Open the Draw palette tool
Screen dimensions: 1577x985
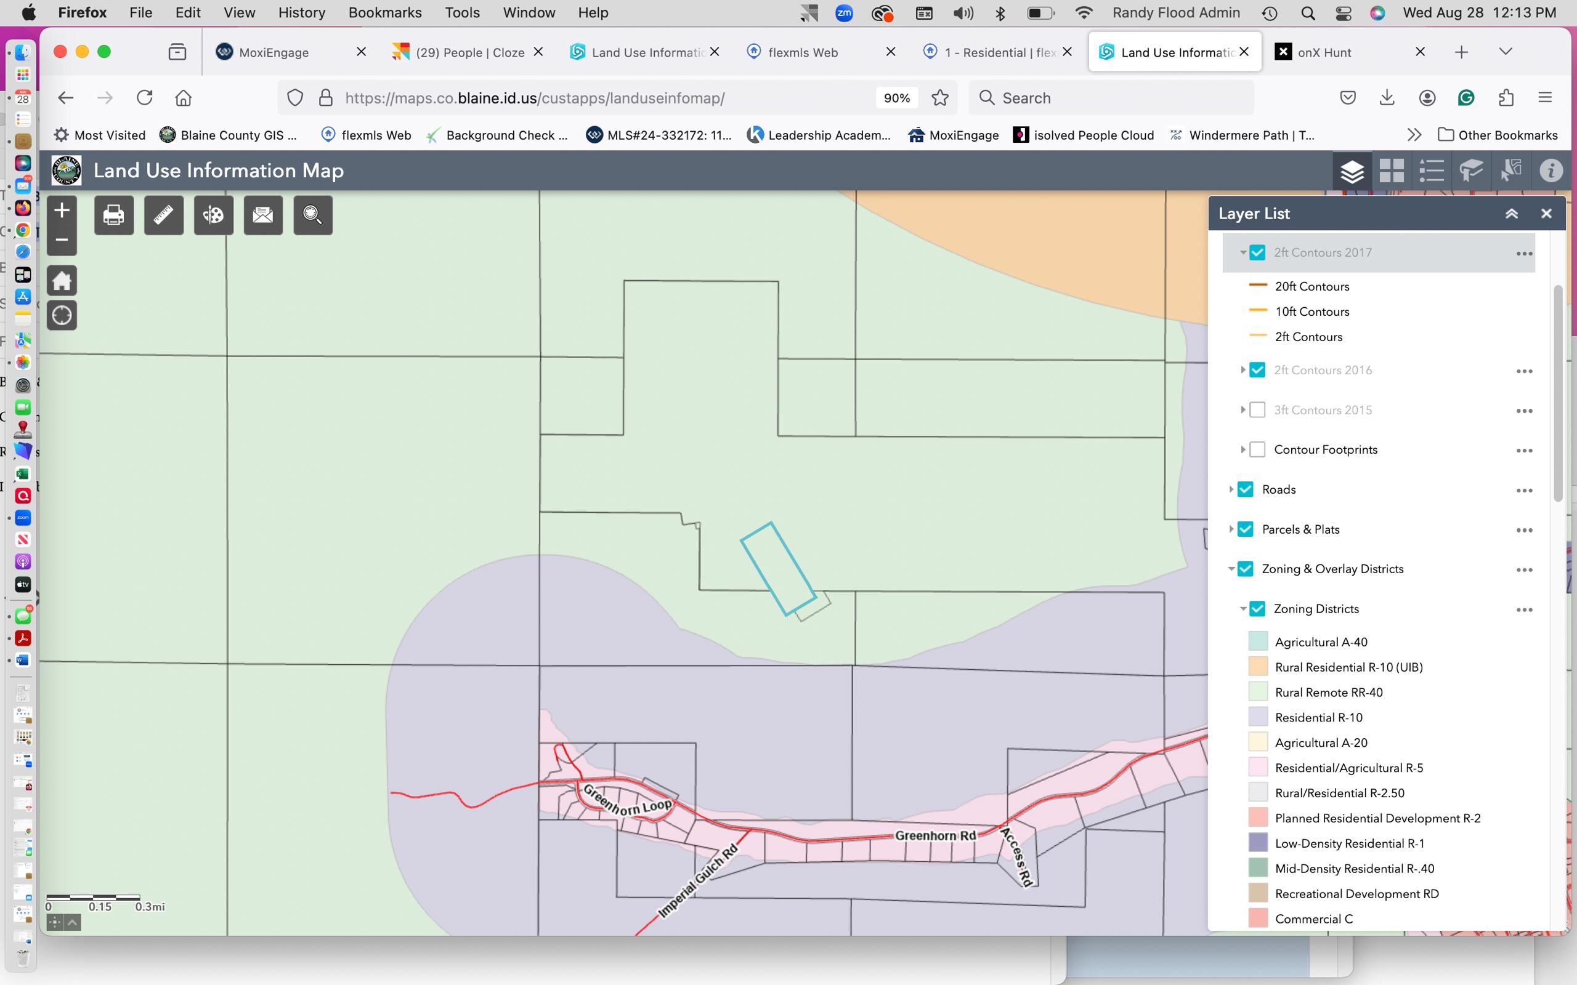point(213,215)
